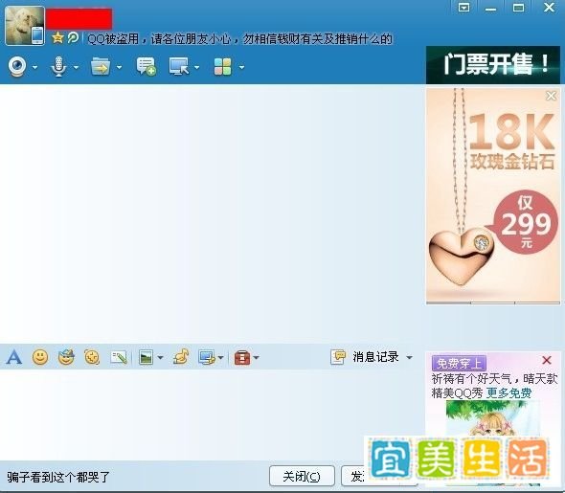Open the 18K 玫瑰金钻石 ad image
This screenshot has width=565, height=493.
pyautogui.click(x=493, y=196)
